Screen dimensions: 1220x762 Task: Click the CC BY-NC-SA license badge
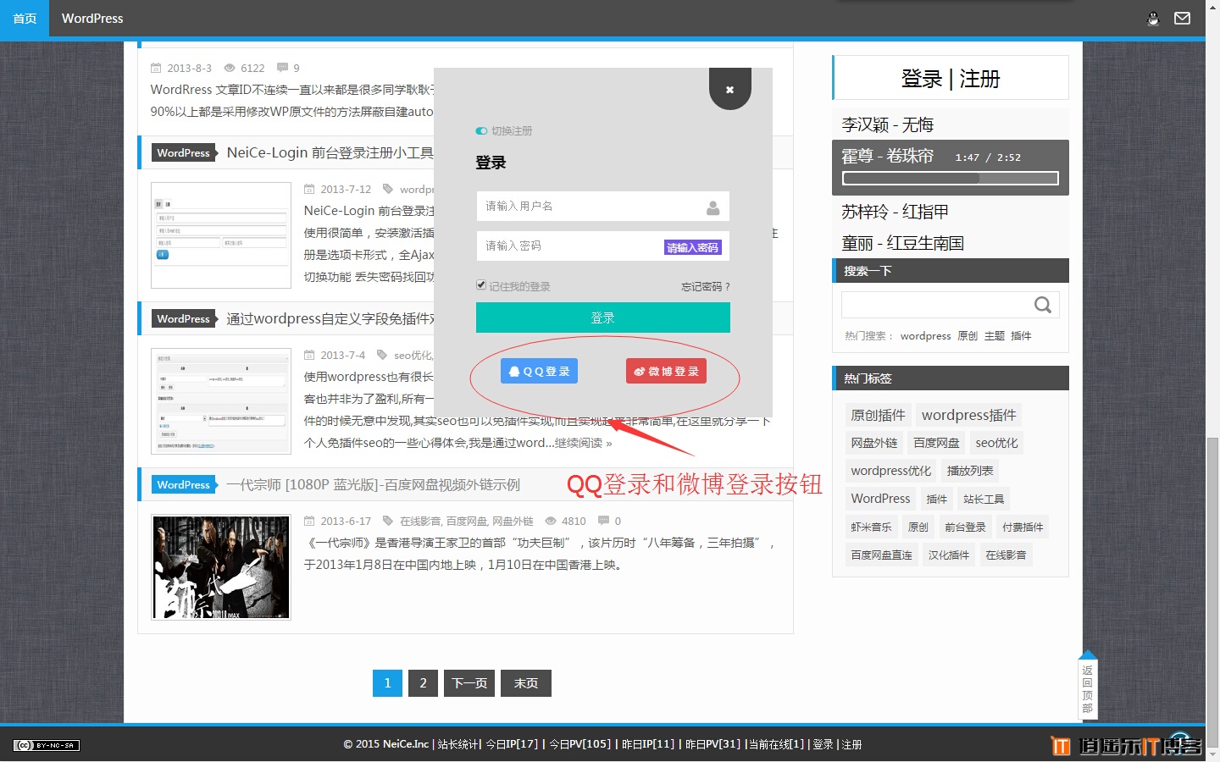coord(47,745)
